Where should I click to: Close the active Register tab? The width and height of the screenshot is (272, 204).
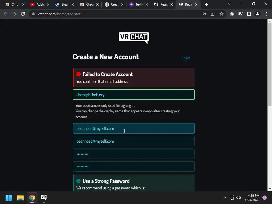point(196,5)
